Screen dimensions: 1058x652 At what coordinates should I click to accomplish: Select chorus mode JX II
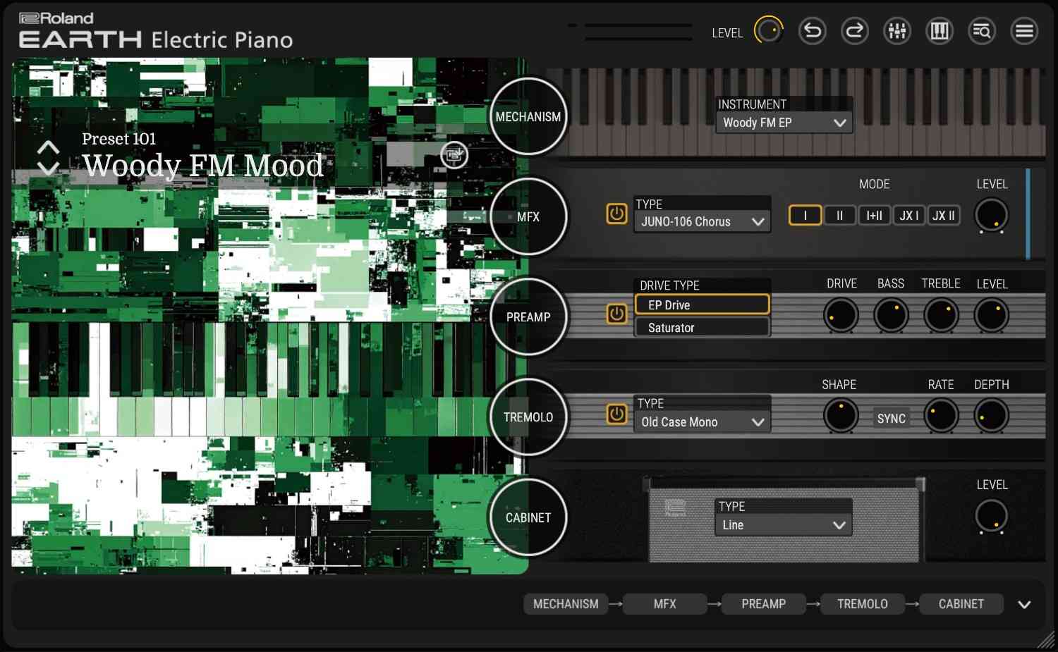[x=943, y=216]
